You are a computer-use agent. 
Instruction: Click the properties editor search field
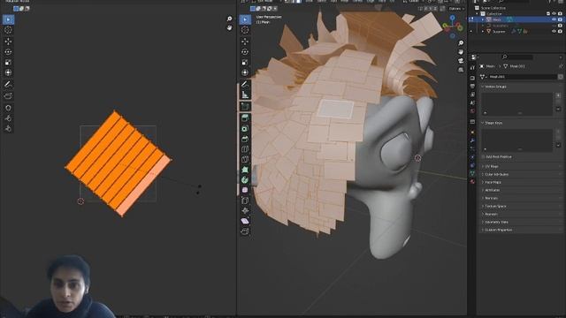pyautogui.click(x=517, y=57)
